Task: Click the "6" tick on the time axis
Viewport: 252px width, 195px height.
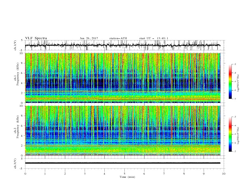Action: pos(144,174)
